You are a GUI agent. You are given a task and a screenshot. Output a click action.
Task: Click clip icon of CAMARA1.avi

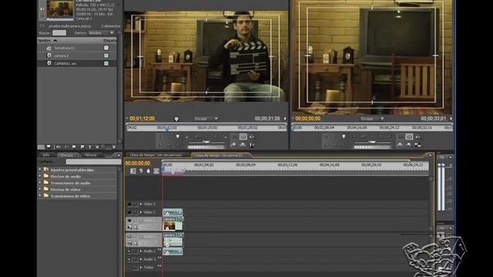tap(49, 63)
